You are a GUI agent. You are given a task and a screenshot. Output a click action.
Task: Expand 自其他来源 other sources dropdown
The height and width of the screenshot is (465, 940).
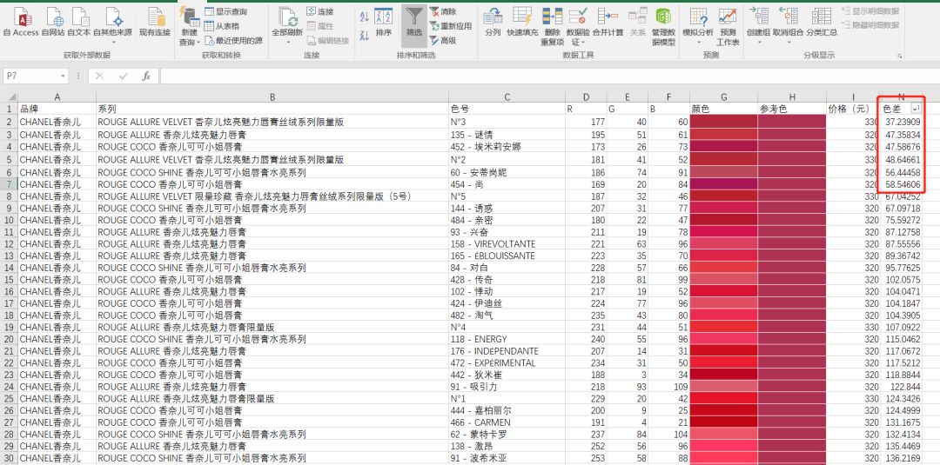point(113,42)
